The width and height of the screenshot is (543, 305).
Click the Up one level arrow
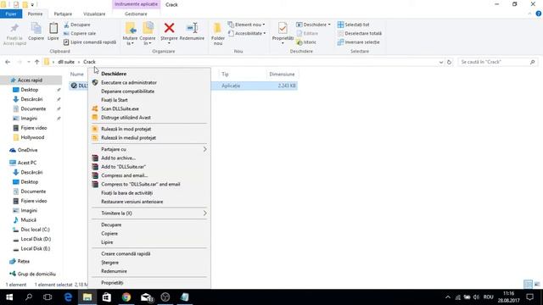[36, 62]
